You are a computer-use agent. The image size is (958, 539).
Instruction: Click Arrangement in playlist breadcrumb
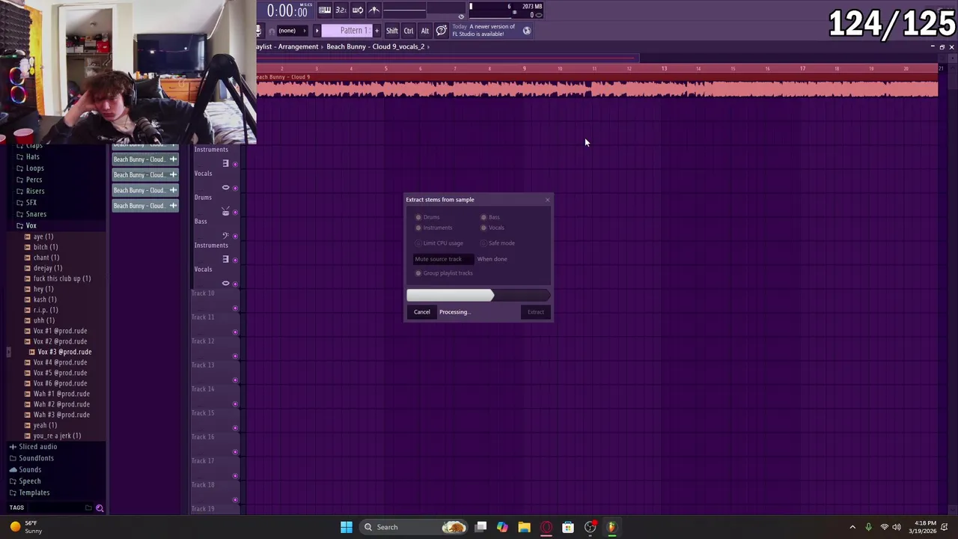pyautogui.click(x=299, y=46)
